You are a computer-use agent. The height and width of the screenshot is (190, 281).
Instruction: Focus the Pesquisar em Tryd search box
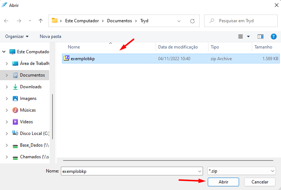coord(241,21)
